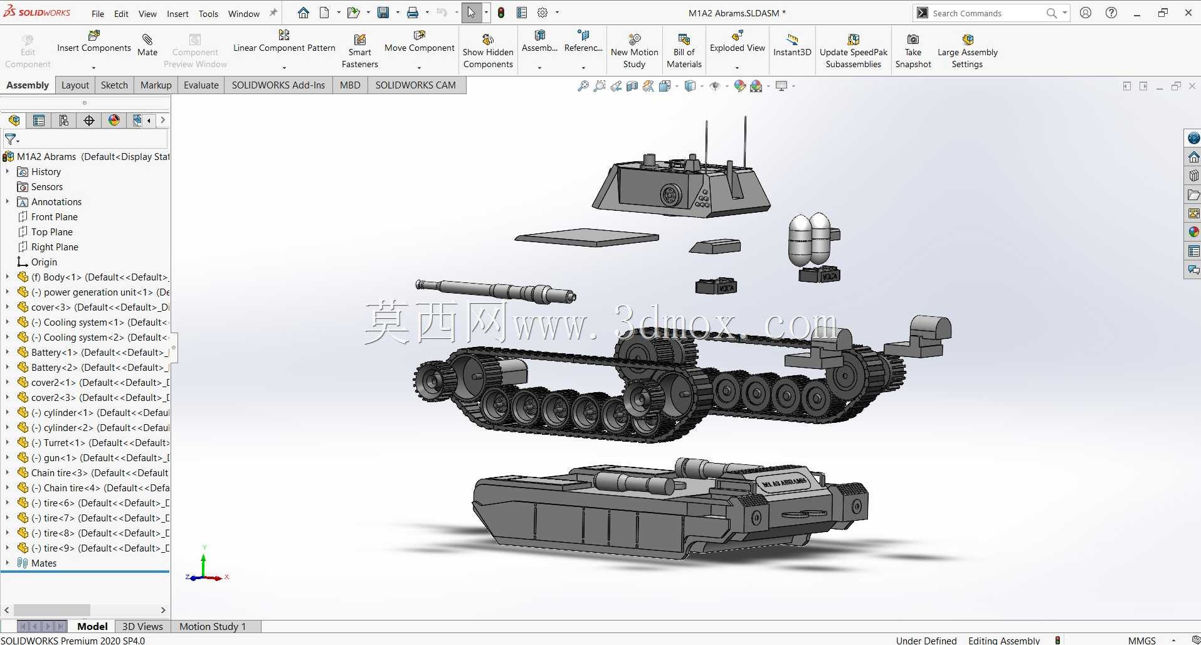This screenshot has height=645, width=1201.
Task: Open the Motion Study 1 tab
Action: [213, 626]
